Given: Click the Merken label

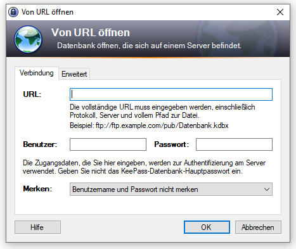Looking at the screenshot, I should click(x=37, y=189).
